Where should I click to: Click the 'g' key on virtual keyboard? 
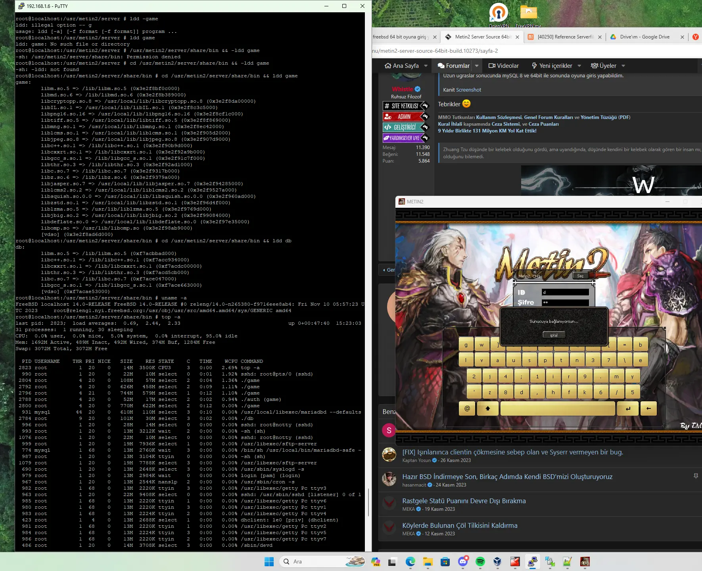pyautogui.click(x=466, y=345)
